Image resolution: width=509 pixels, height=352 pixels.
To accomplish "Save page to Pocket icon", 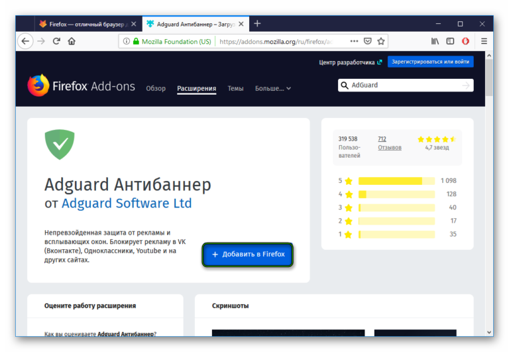I will [x=367, y=41].
